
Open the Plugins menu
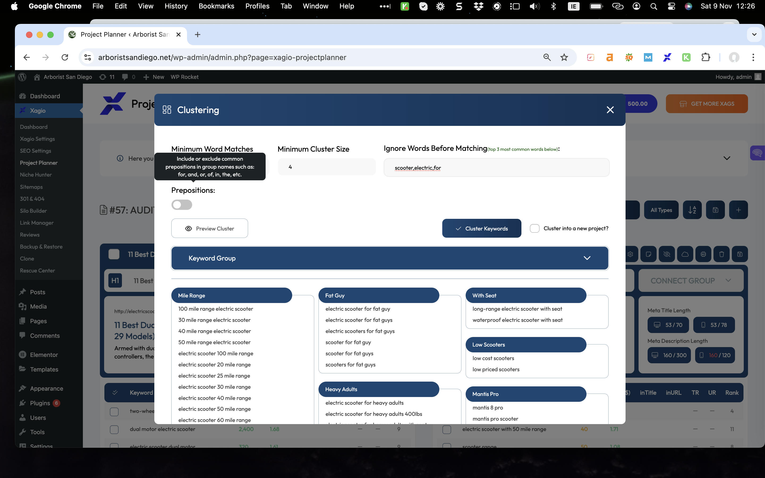click(x=40, y=403)
